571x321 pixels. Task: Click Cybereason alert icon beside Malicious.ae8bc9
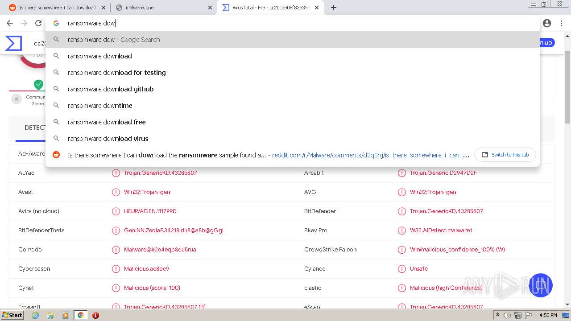coord(116,269)
